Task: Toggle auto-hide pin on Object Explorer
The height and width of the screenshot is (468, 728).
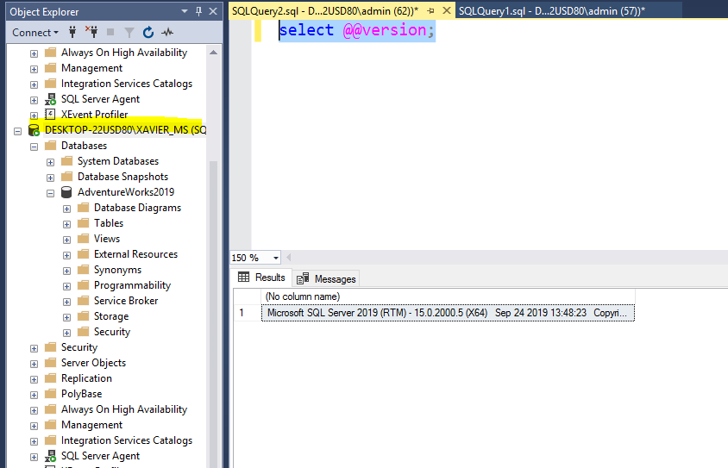Action: coord(199,11)
